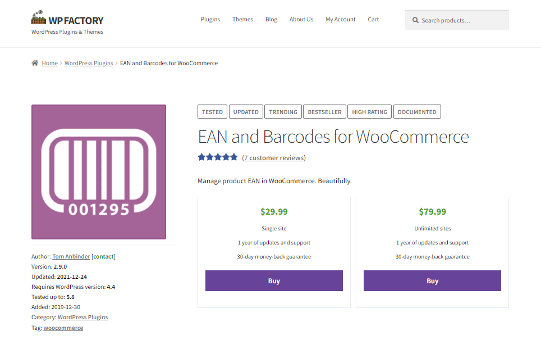This screenshot has width=541, height=340.
Task: Click 'Unlimited sites' text
Action: tap(432, 228)
